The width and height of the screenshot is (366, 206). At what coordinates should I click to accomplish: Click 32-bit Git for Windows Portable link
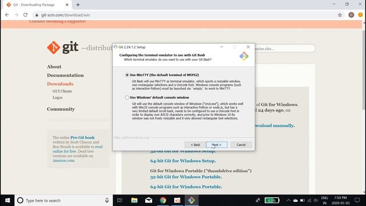[x=186, y=177]
